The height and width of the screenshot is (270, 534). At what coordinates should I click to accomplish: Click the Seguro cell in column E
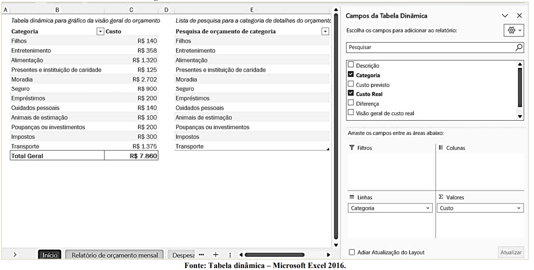(252, 89)
